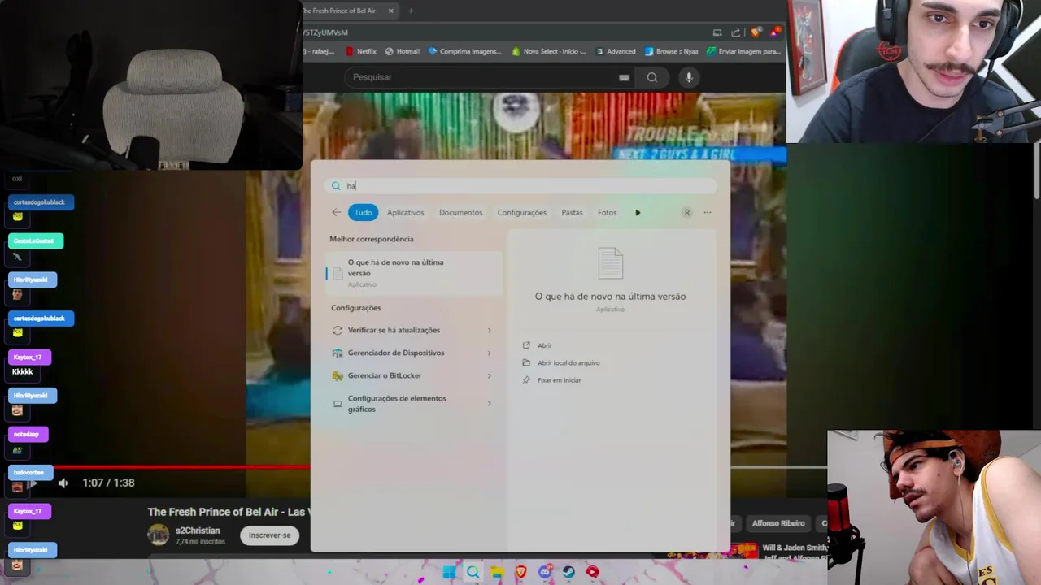Image resolution: width=1041 pixels, height=585 pixels.
Task: Click Abrir in the preview pane
Action: (x=544, y=345)
